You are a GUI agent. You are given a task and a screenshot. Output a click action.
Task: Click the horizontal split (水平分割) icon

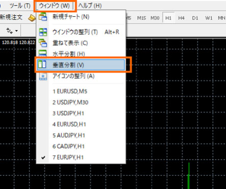click(x=43, y=54)
